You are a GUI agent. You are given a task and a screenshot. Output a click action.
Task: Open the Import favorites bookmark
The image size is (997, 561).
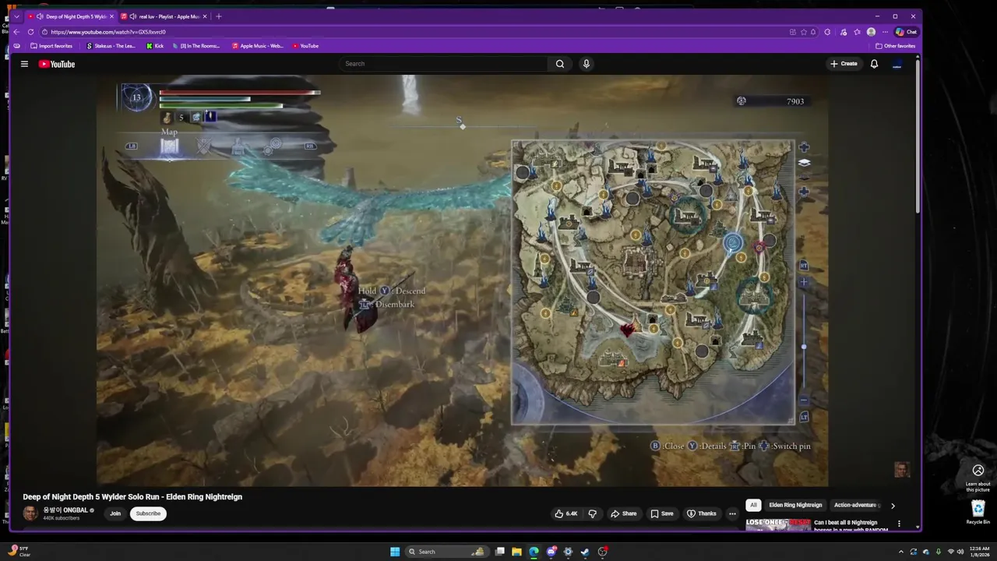(x=51, y=46)
